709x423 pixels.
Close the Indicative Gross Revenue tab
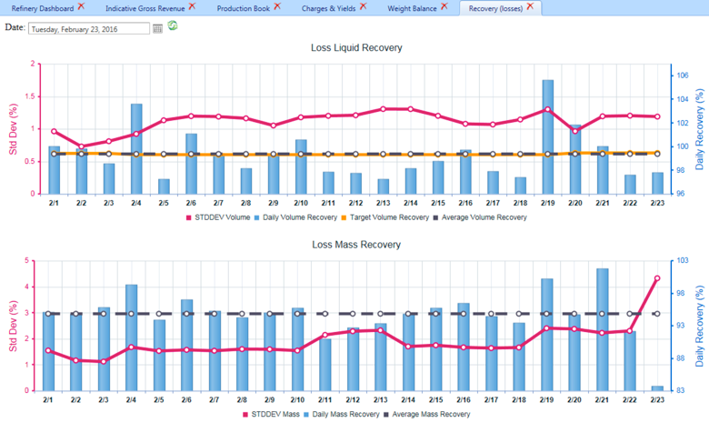pos(191,6)
